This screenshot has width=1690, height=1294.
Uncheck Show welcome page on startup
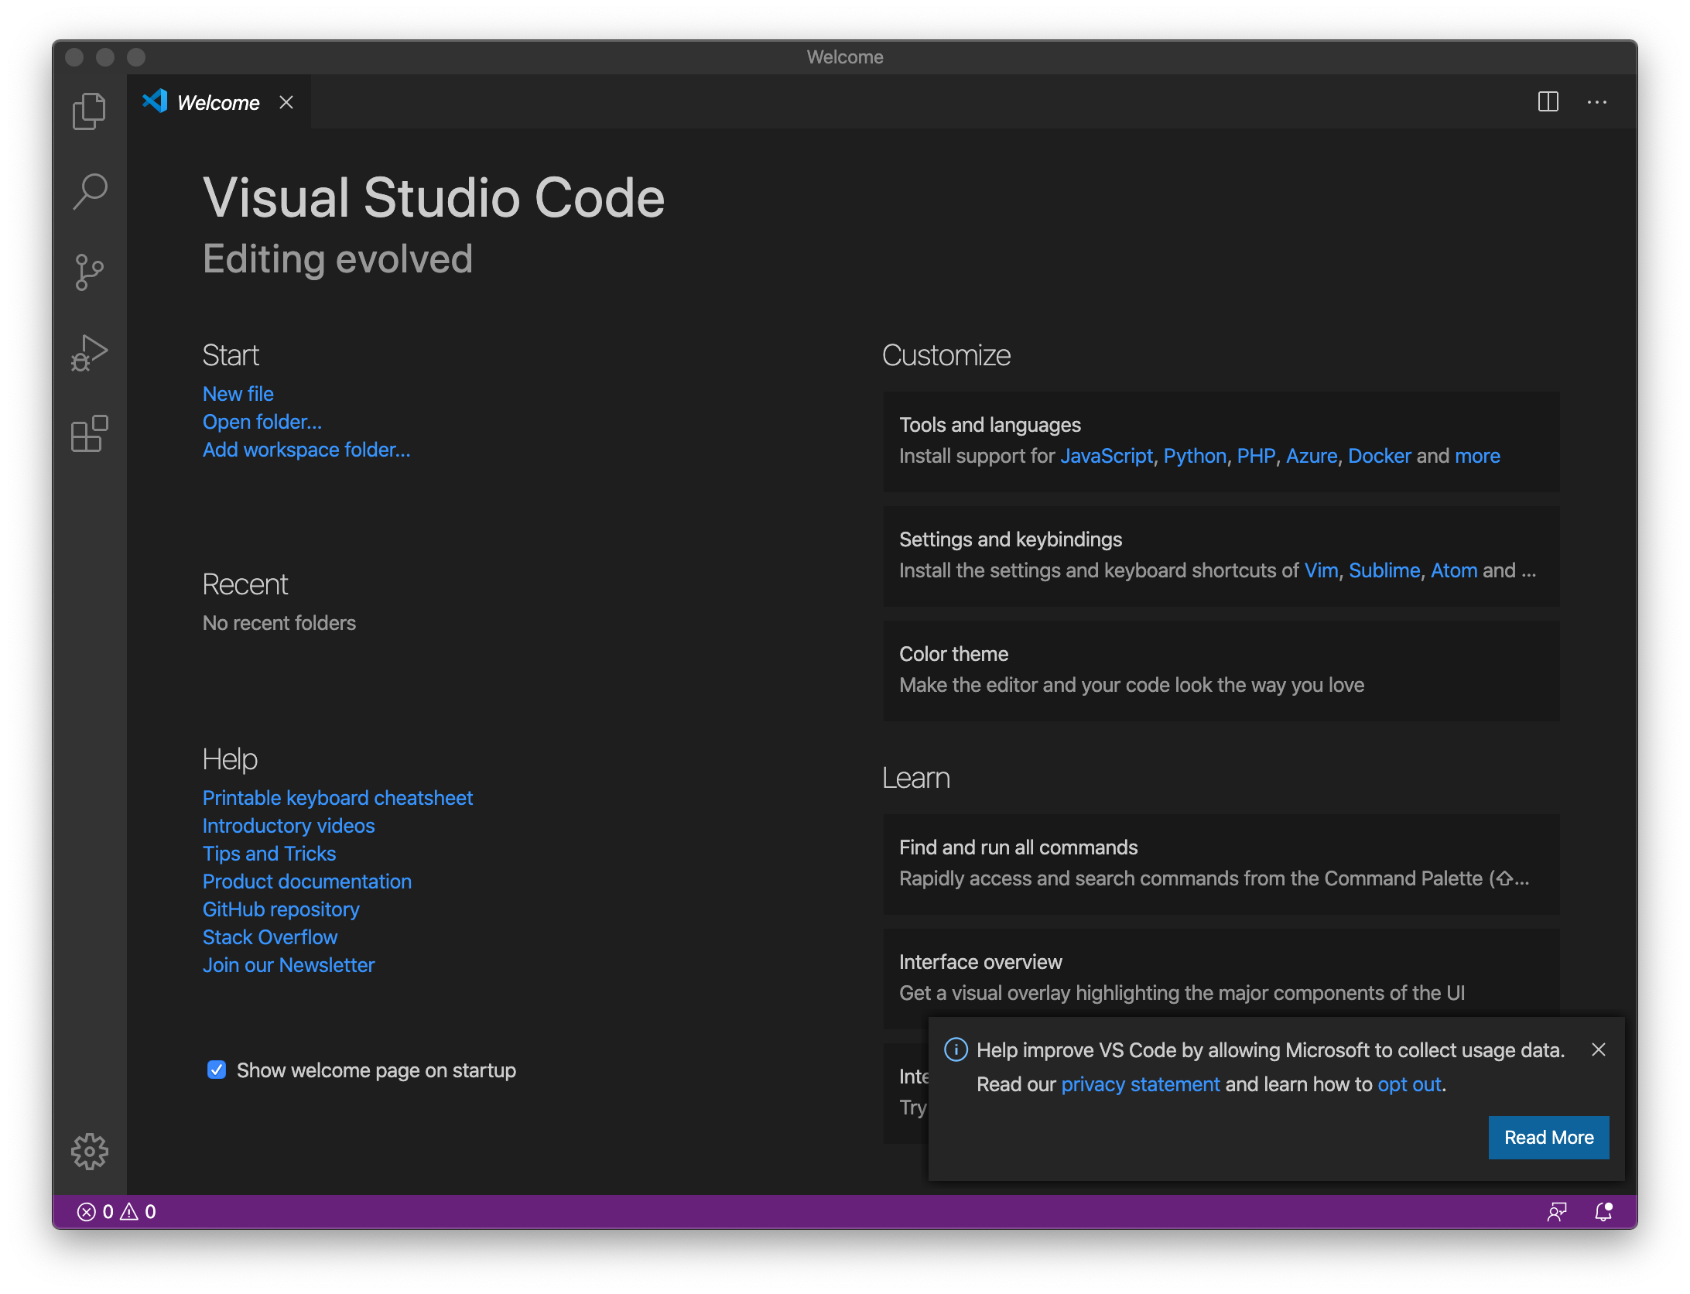(x=217, y=1070)
